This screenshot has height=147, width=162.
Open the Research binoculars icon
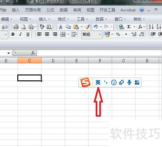[49, 27]
